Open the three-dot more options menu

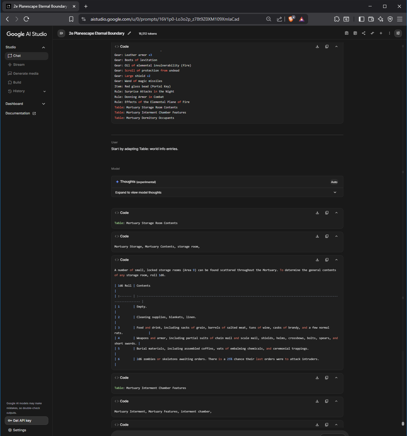tap(389, 33)
